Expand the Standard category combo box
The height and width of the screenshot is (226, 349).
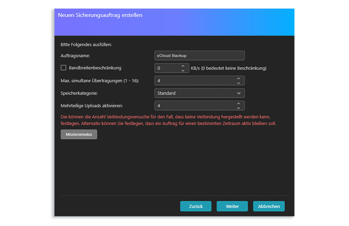[199, 93]
